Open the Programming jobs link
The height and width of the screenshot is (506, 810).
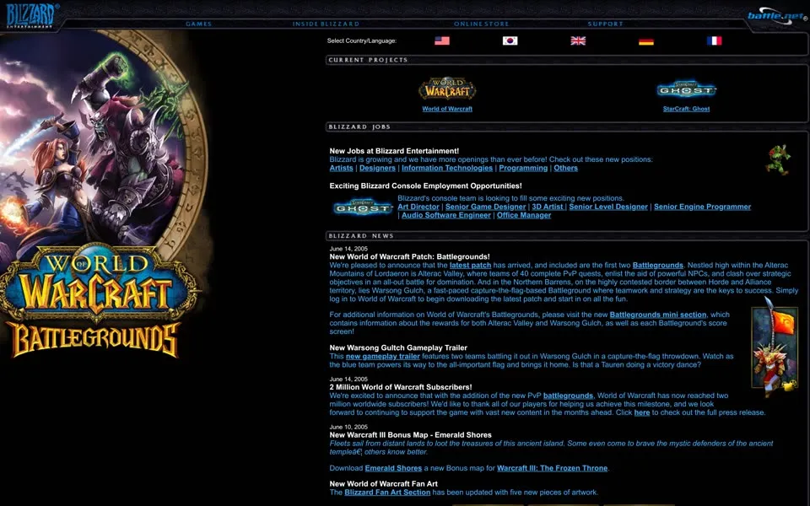pyautogui.click(x=523, y=169)
